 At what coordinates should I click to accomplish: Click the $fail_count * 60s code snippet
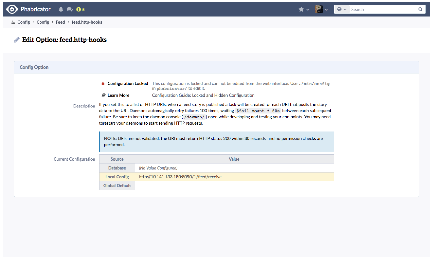coord(258,111)
